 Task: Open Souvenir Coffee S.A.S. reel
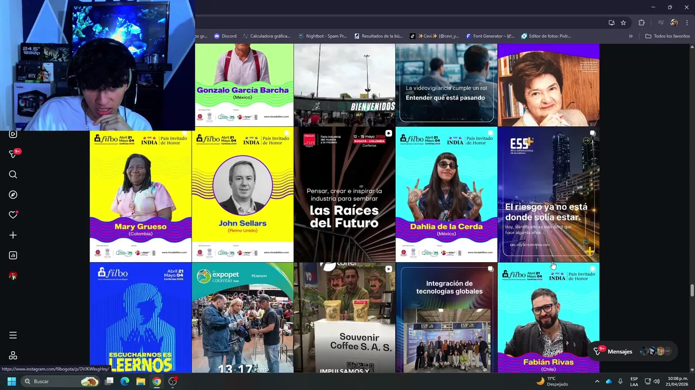tap(345, 318)
